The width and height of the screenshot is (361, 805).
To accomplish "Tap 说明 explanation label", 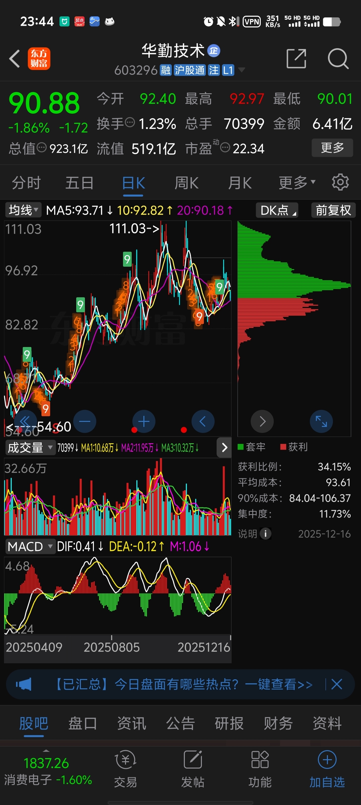I will pyautogui.click(x=247, y=534).
